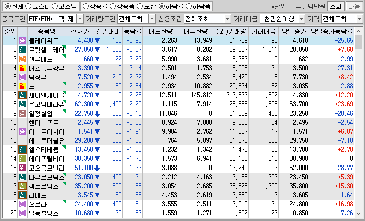The width and height of the screenshot is (365, 221).
Task: Select the 코스닥 radio button
Action: point(55,6)
